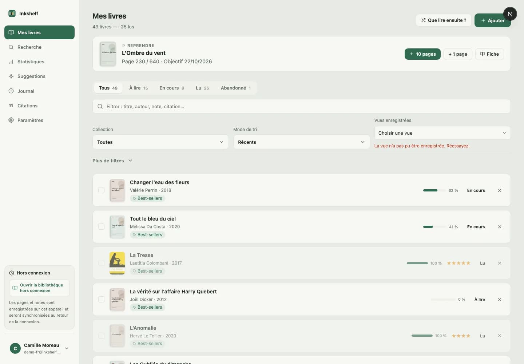Select the En cours tab

[172, 88]
